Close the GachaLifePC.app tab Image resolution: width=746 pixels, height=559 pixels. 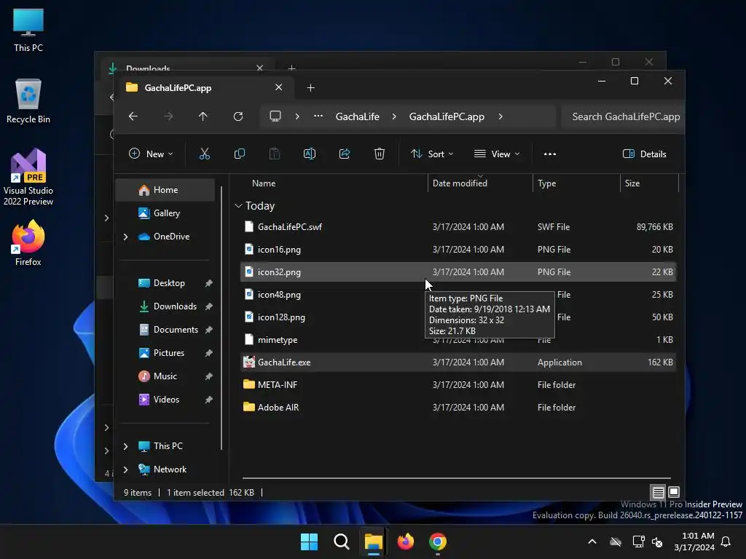click(279, 87)
